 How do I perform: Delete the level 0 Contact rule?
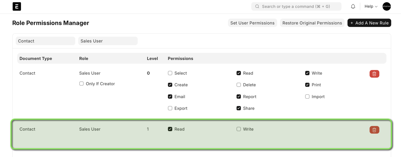(x=374, y=74)
